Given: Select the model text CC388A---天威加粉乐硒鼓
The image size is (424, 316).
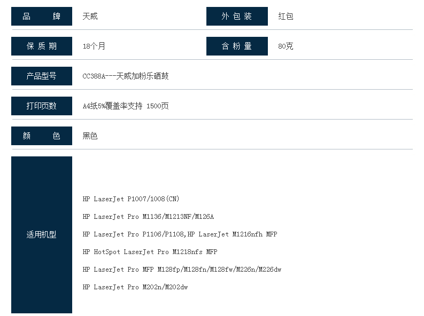Looking at the screenshot, I should tap(126, 76).
